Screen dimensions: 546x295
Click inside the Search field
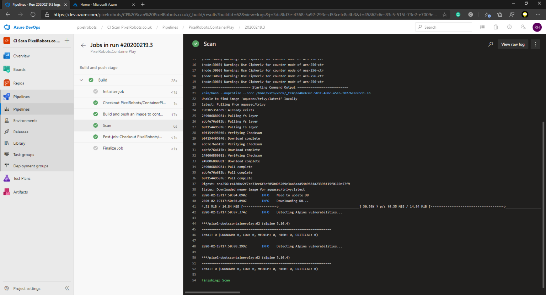(443, 27)
